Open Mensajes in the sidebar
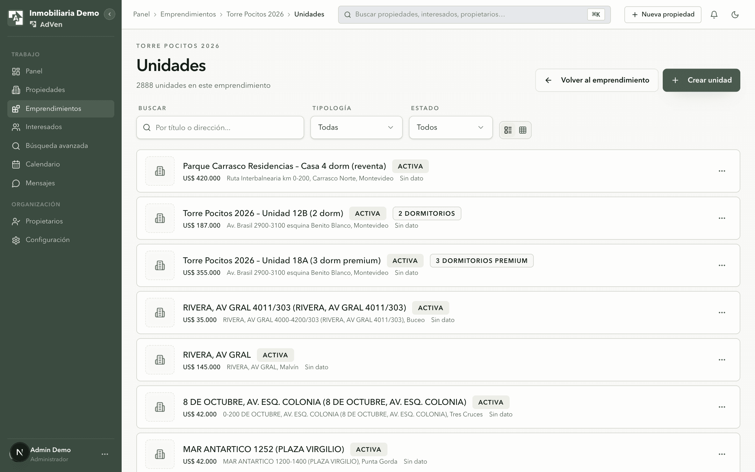The image size is (755, 472). click(x=61, y=183)
